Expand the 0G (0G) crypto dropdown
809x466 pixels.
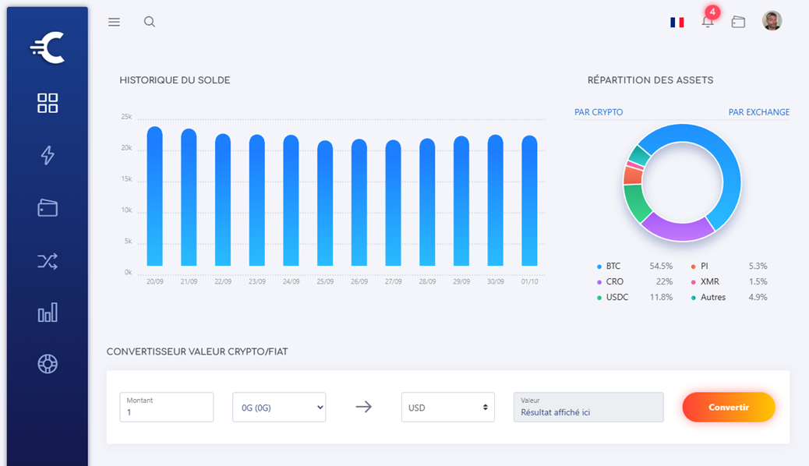click(279, 407)
